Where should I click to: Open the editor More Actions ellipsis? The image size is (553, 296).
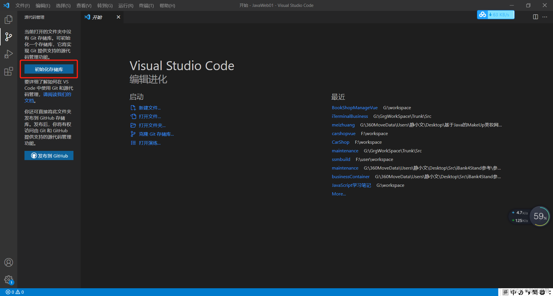[545, 17]
